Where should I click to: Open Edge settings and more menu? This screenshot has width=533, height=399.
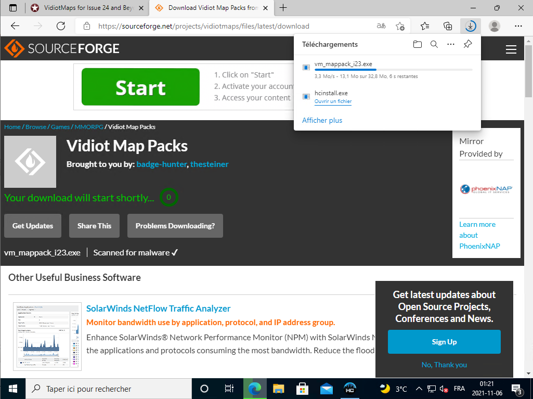(518, 26)
